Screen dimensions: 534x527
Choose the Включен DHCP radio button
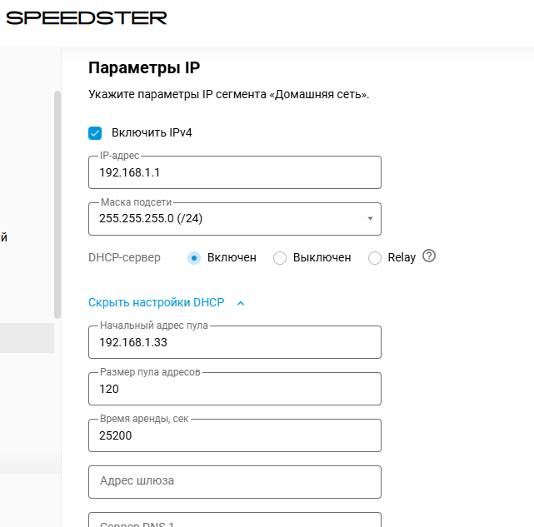[x=194, y=258]
